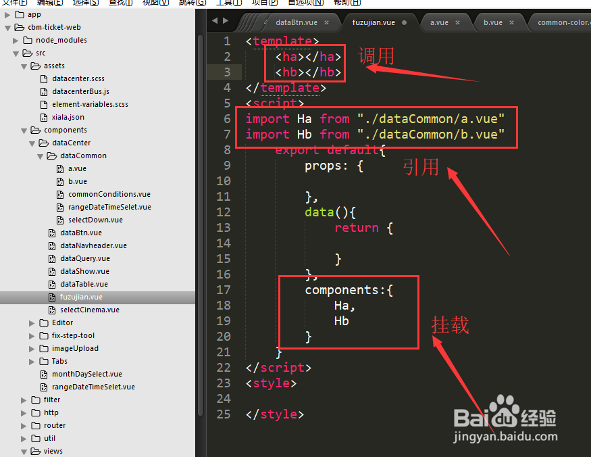Close the b.vue tab

(511, 22)
